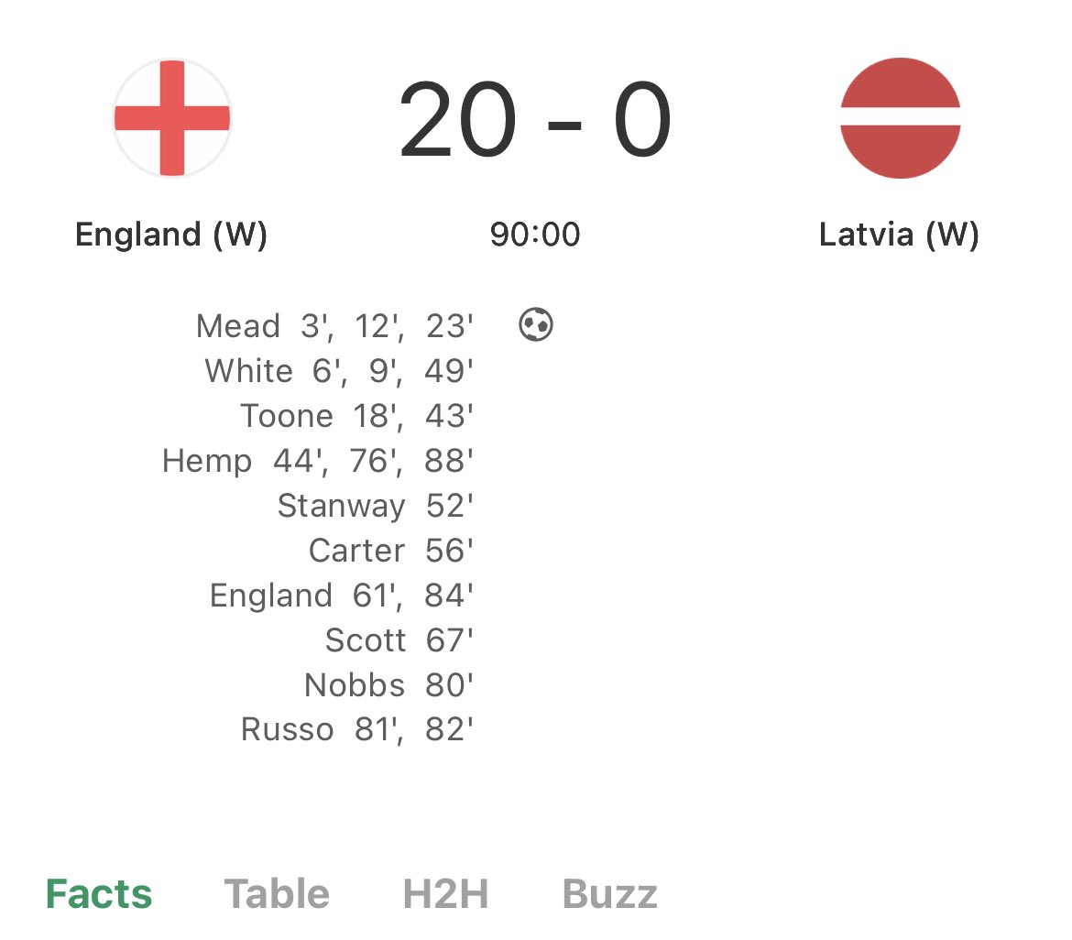The width and height of the screenshot is (1072, 940).
Task: Switch to the Table tab
Action: tap(277, 894)
